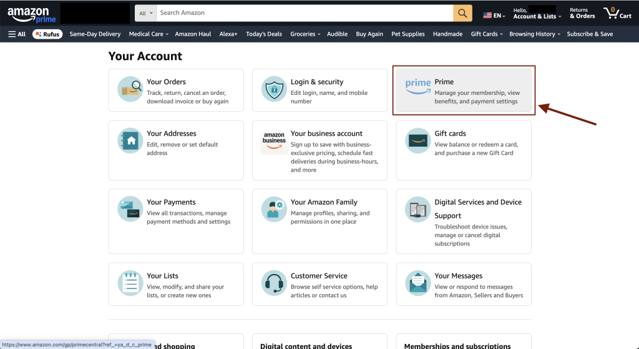Open Same-Day Delivery in nav bar
The image size is (639, 349).
tap(95, 34)
